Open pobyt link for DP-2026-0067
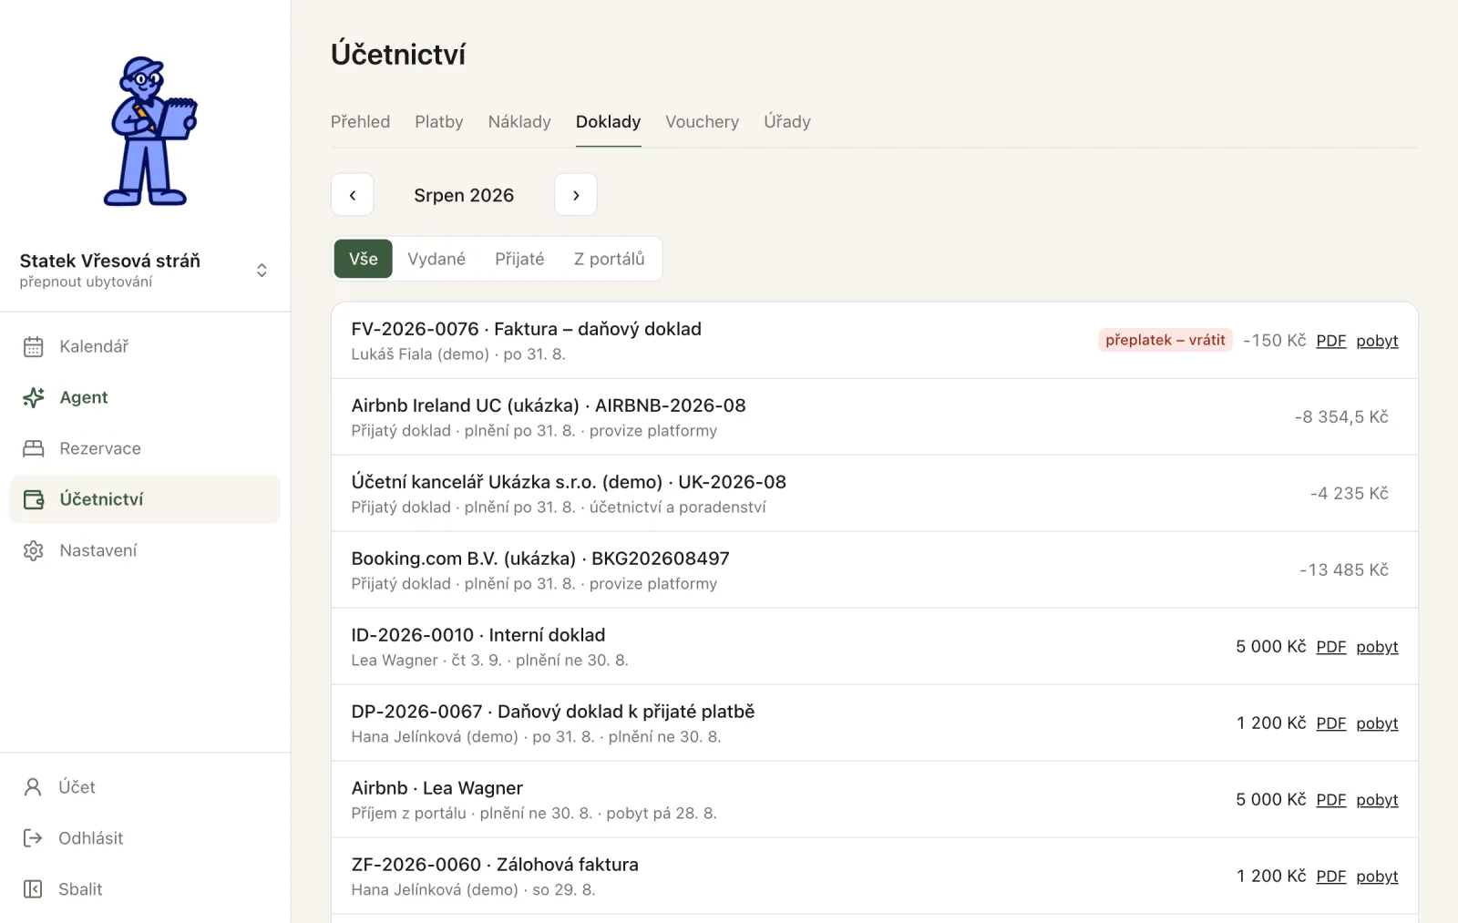Viewport: 1458px width, 923px height. (1377, 723)
